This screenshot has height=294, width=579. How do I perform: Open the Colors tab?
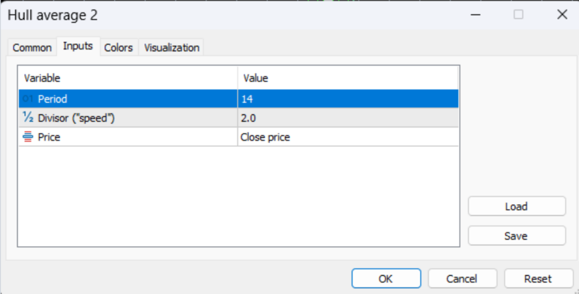[118, 48]
